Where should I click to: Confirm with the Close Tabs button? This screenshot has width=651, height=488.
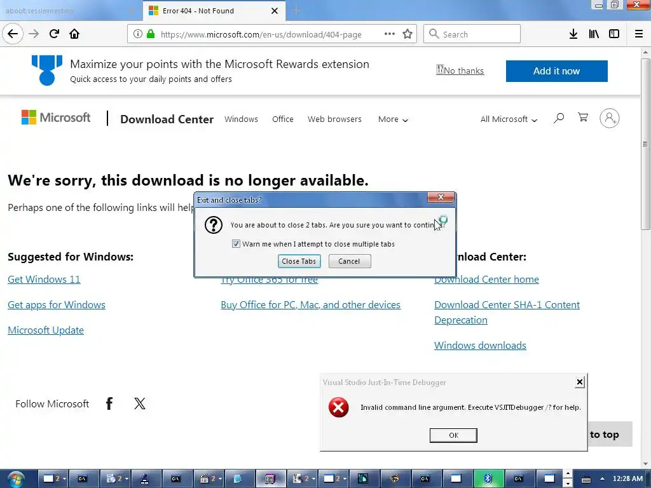299,261
